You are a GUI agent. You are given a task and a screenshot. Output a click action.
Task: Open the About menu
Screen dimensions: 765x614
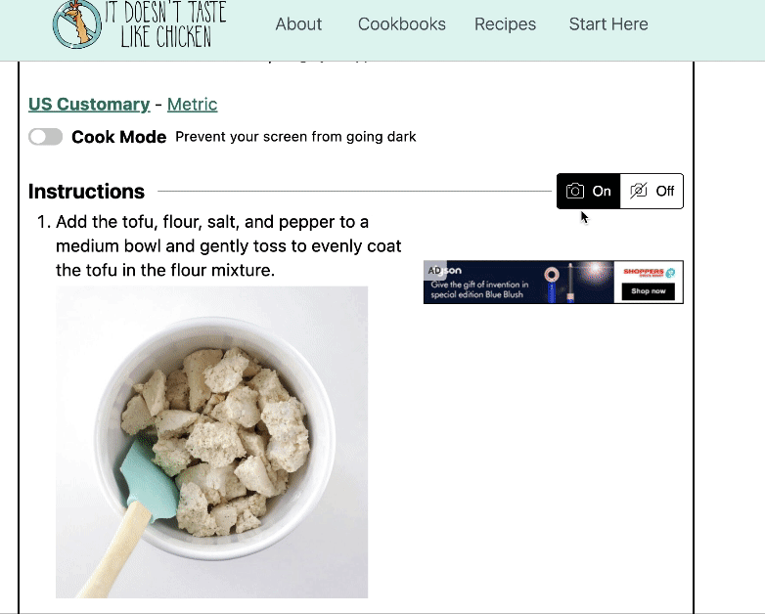298,23
